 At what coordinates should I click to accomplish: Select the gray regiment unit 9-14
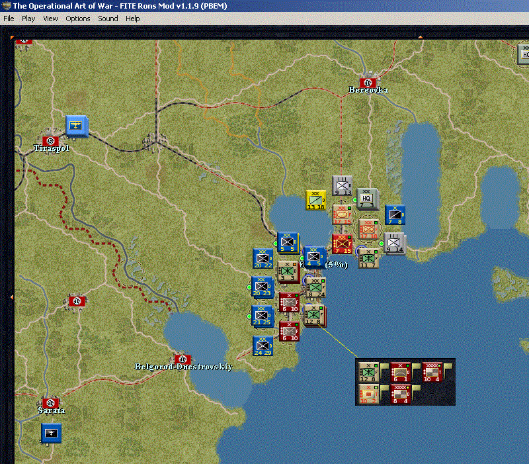394,244
